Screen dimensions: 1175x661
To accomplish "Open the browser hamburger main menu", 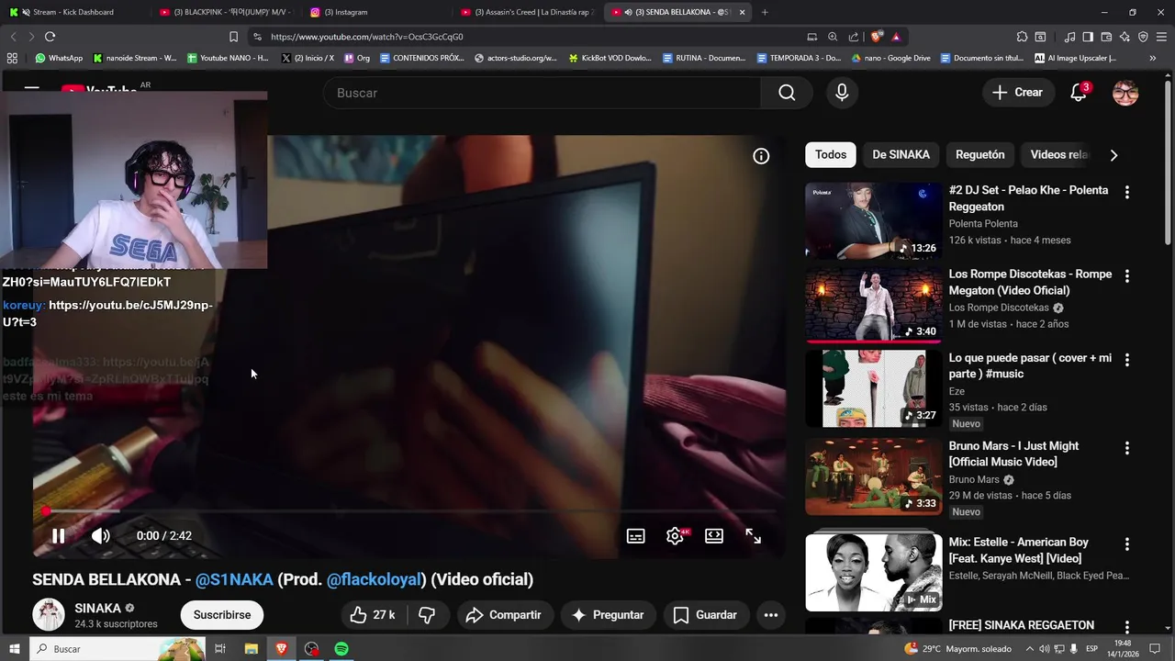I will click(1162, 37).
